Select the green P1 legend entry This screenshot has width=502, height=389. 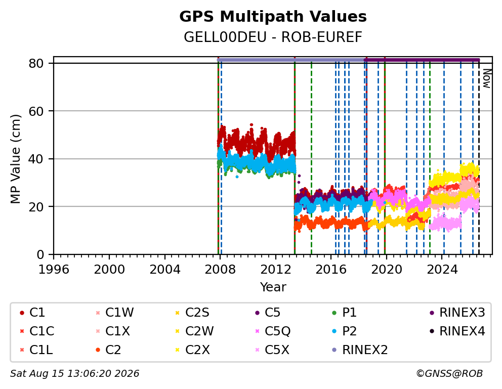pyautogui.click(x=345, y=313)
